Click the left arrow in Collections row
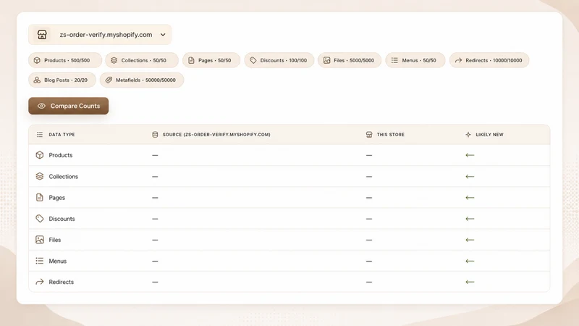 tap(470, 177)
